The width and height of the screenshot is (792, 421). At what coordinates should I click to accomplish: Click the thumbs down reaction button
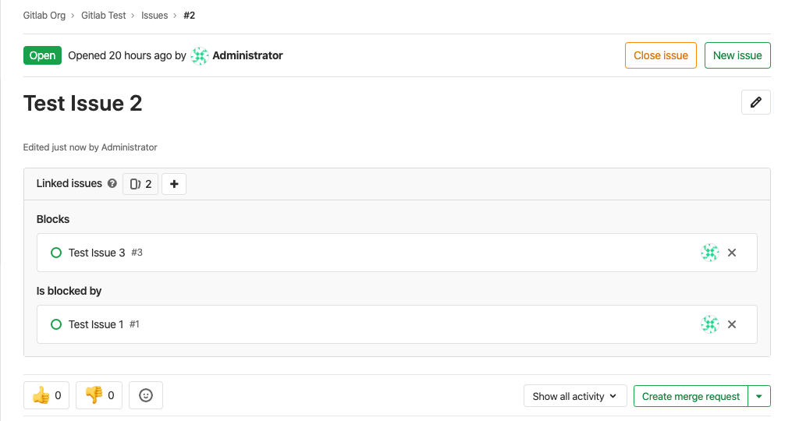tap(99, 395)
